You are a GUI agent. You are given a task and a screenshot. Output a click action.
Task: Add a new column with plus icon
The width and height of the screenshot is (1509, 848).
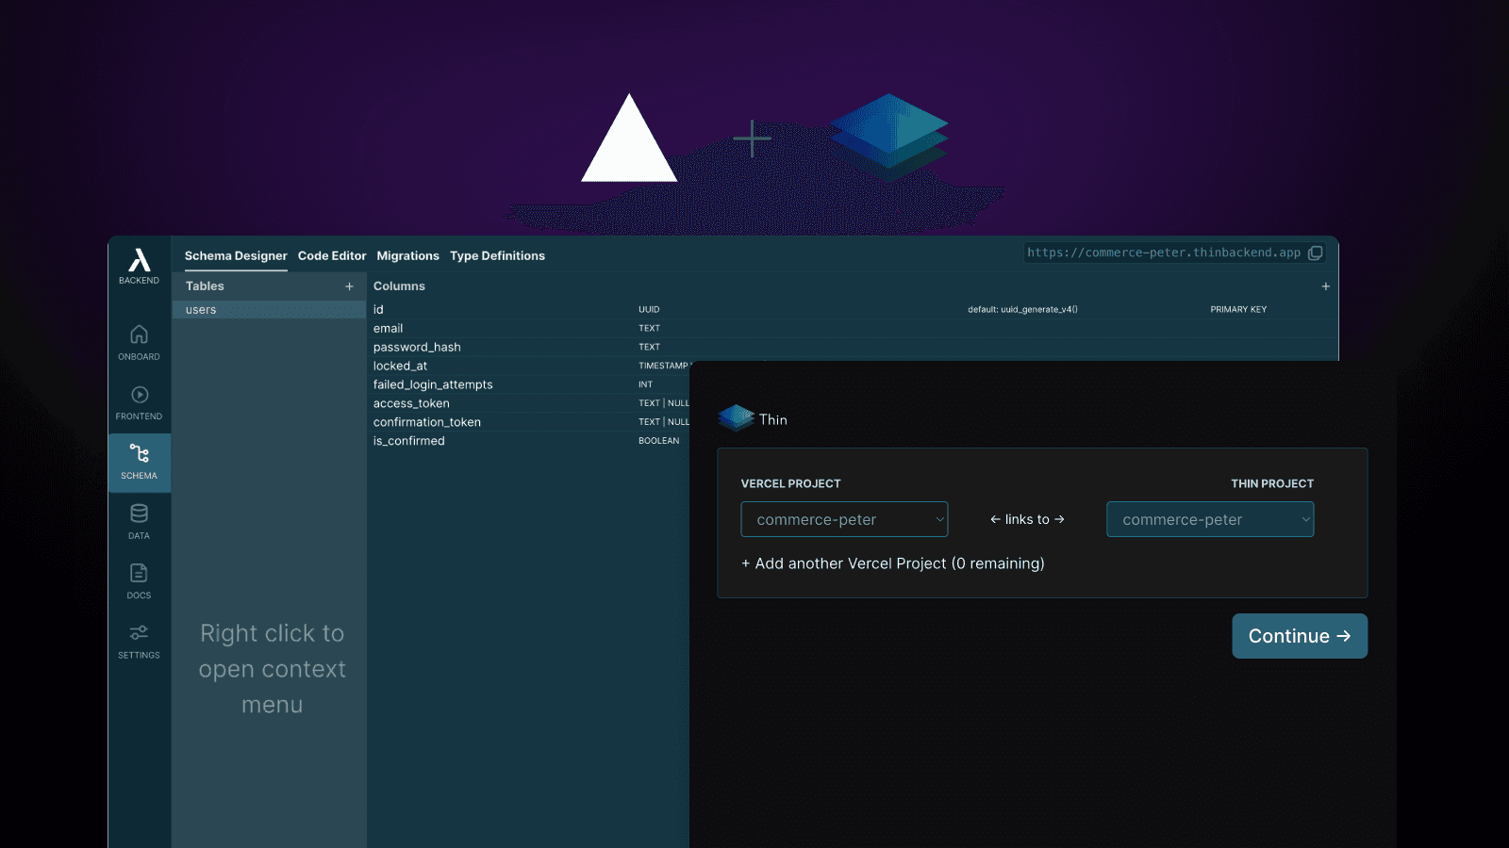(x=1325, y=286)
